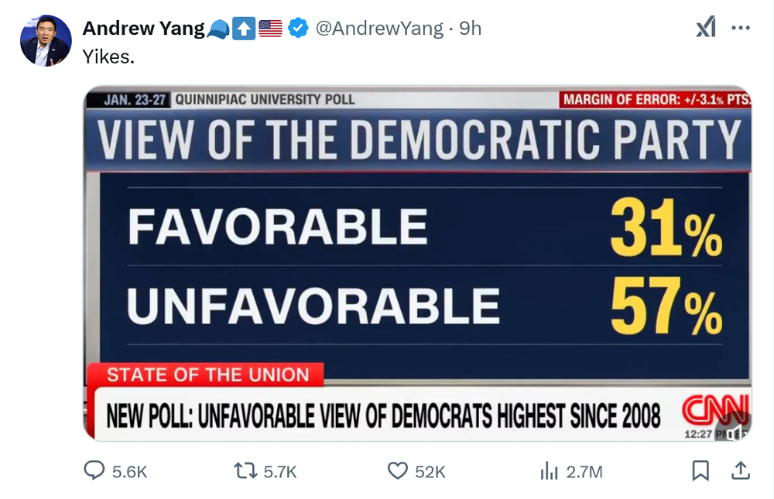Image resolution: width=774 pixels, height=499 pixels.
Task: Click the 5.7K repost count
Action: coord(280,471)
